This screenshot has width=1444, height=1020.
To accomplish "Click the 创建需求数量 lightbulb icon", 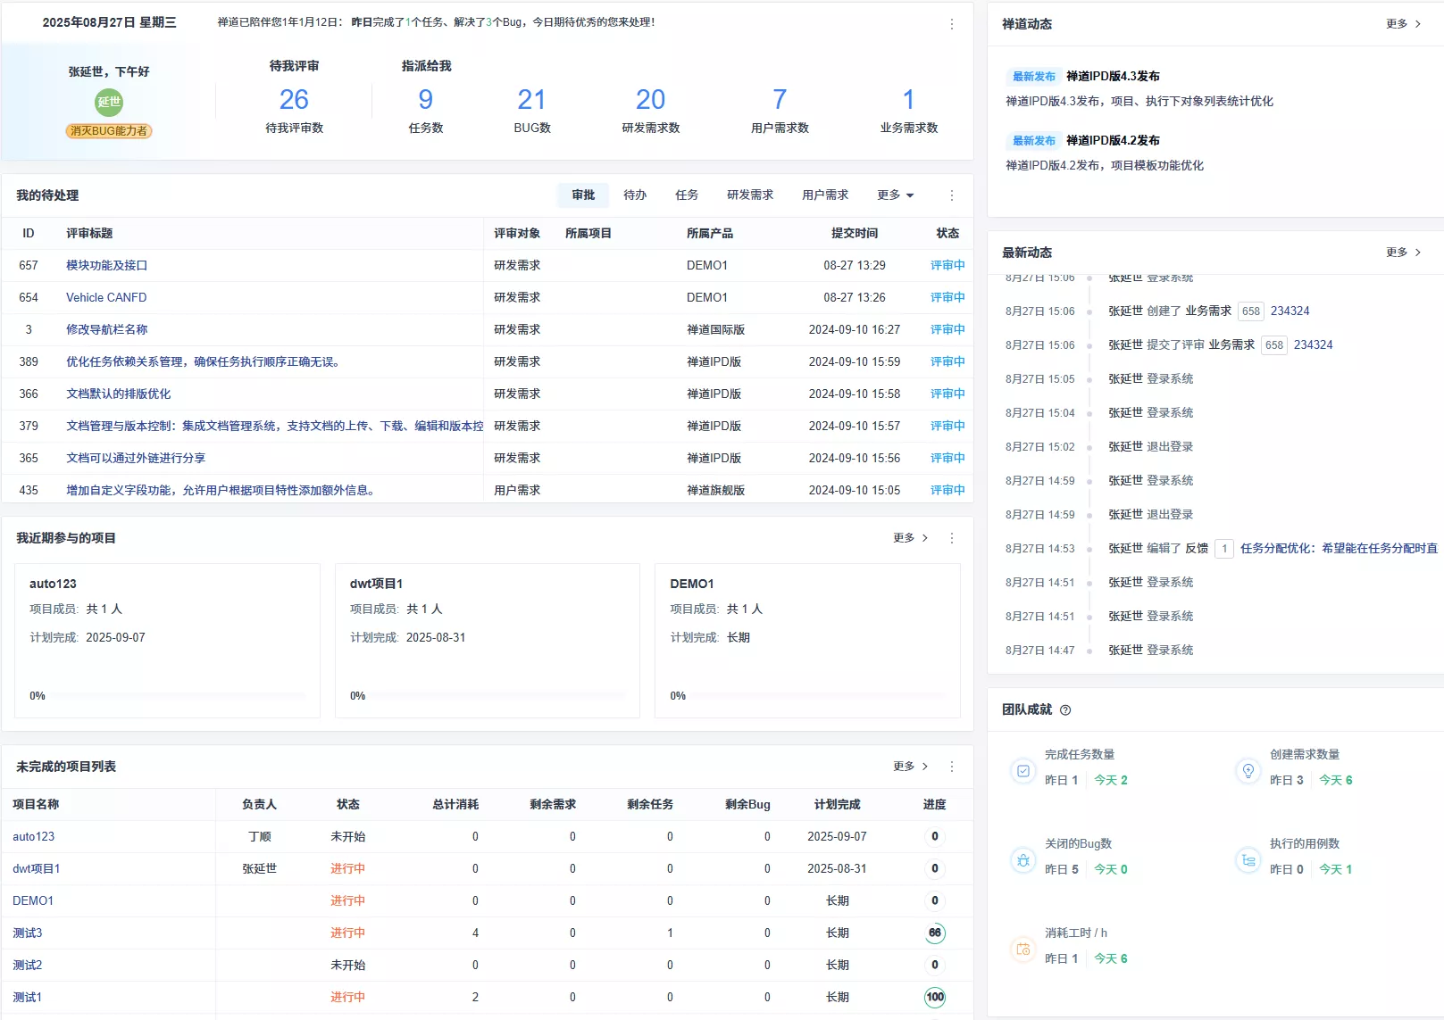I will [x=1248, y=771].
